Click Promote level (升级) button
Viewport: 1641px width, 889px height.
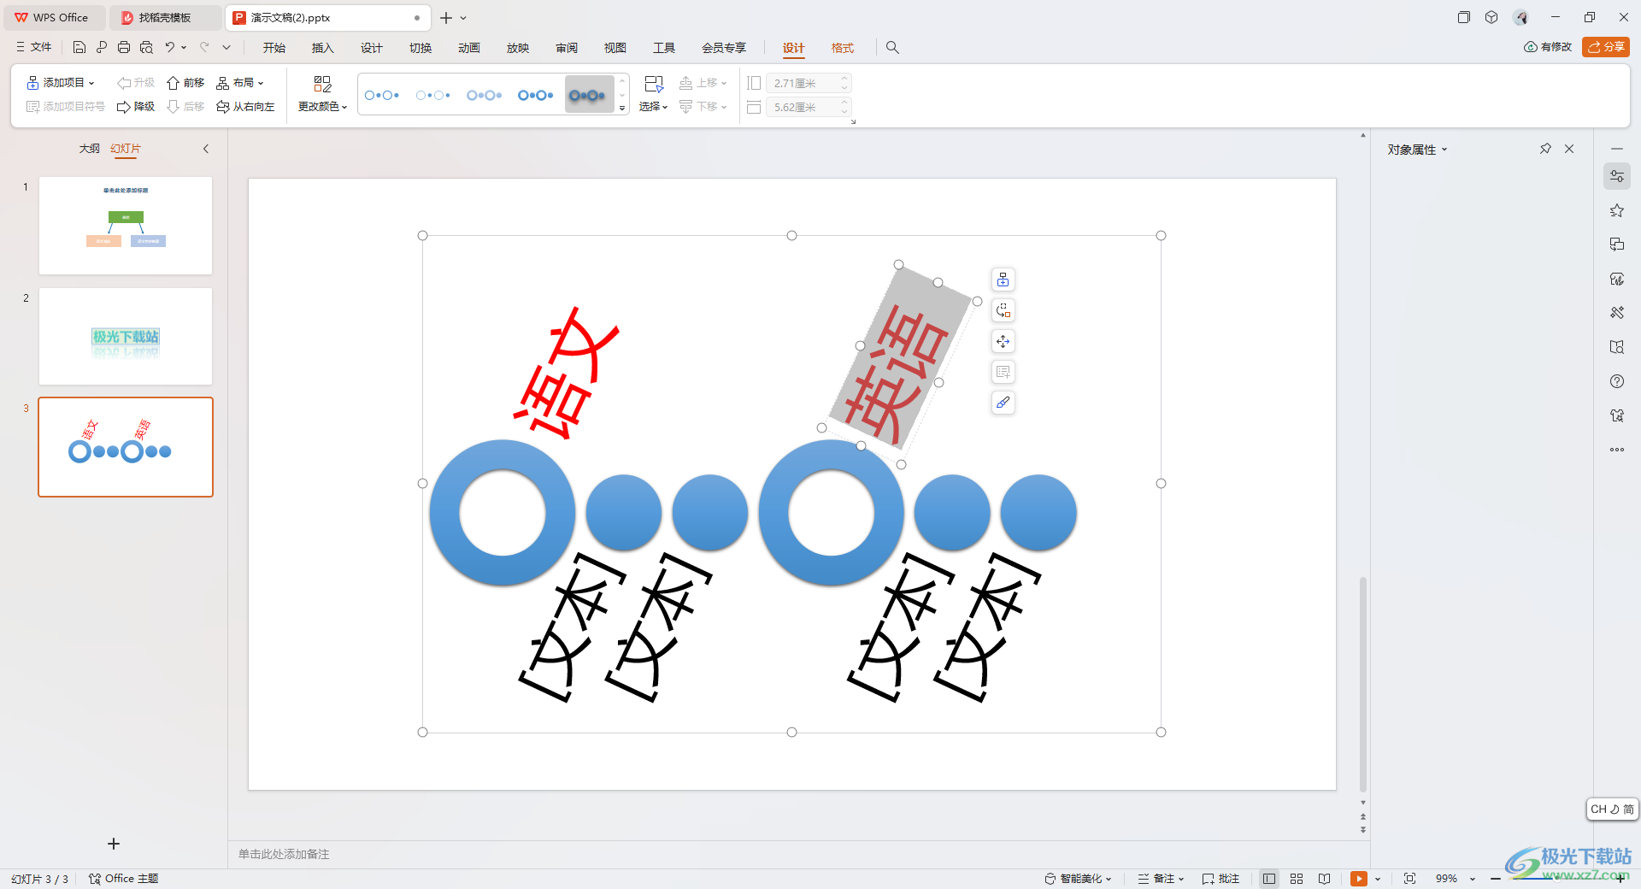[x=136, y=83]
